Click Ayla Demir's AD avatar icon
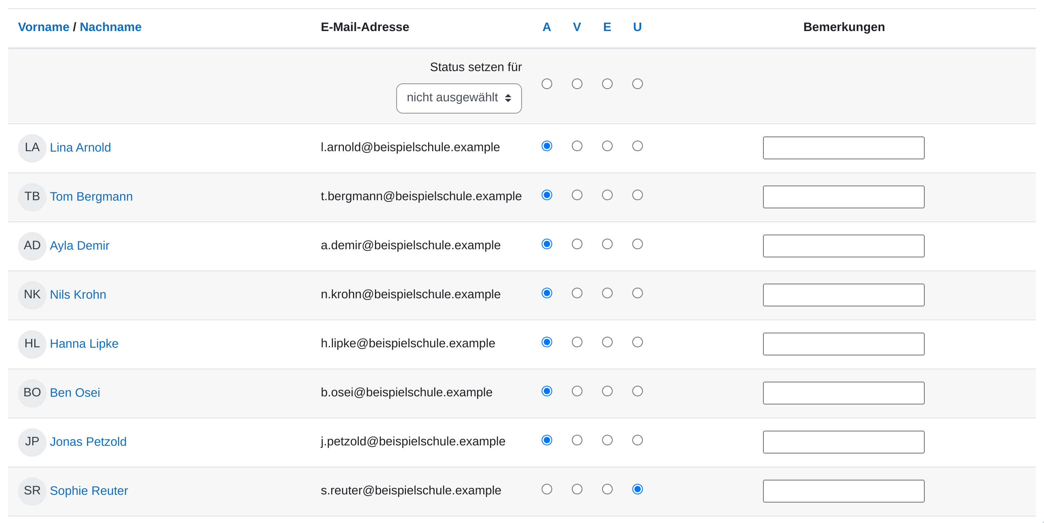The image size is (1044, 523). point(32,246)
